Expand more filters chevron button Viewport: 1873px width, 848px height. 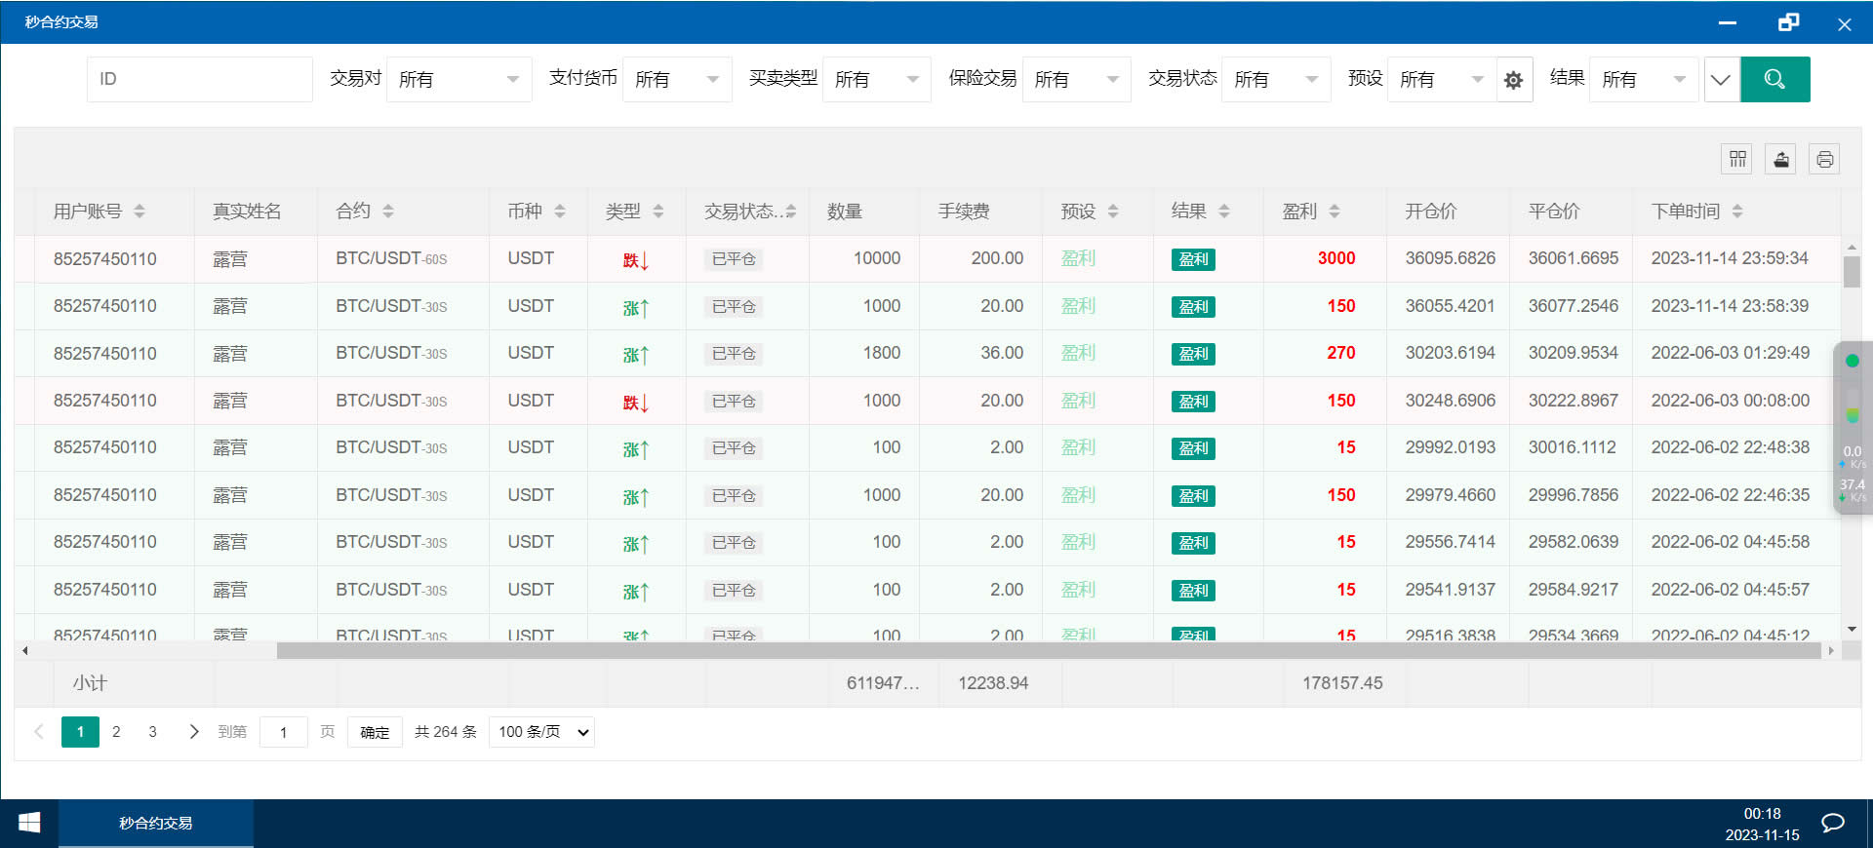click(1721, 80)
